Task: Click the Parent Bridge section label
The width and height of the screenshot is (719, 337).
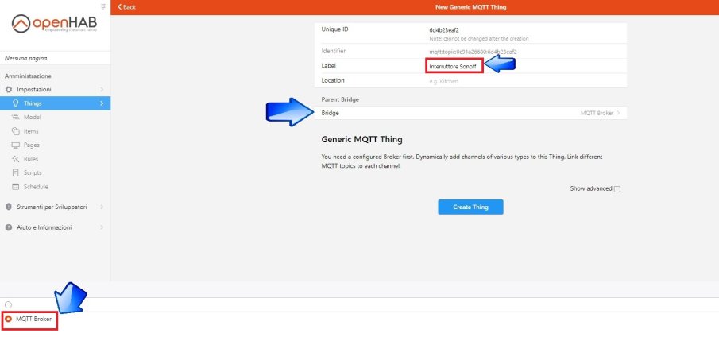Action: click(340, 99)
